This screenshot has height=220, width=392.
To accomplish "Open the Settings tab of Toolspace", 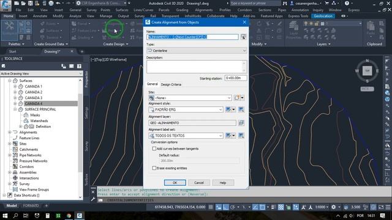I will click(x=86, y=112).
